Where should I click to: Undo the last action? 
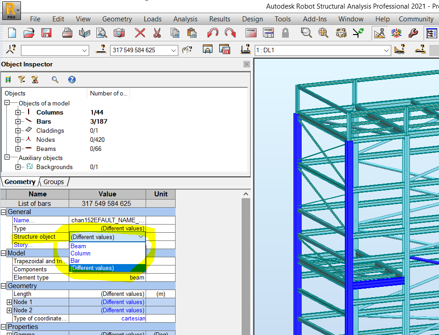click(212, 33)
